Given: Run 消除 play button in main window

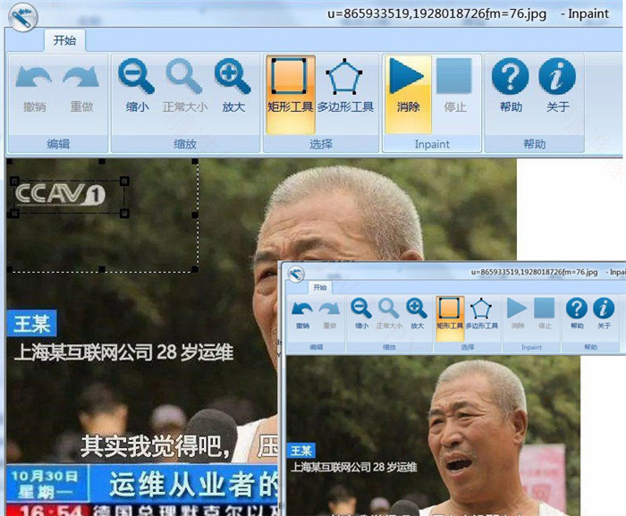Looking at the screenshot, I should click(x=408, y=94).
